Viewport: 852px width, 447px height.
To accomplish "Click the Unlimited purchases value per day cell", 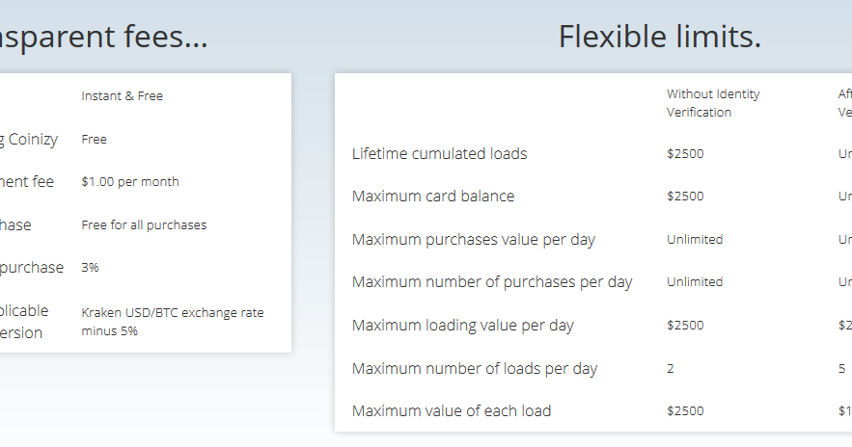I will pyautogui.click(x=695, y=239).
